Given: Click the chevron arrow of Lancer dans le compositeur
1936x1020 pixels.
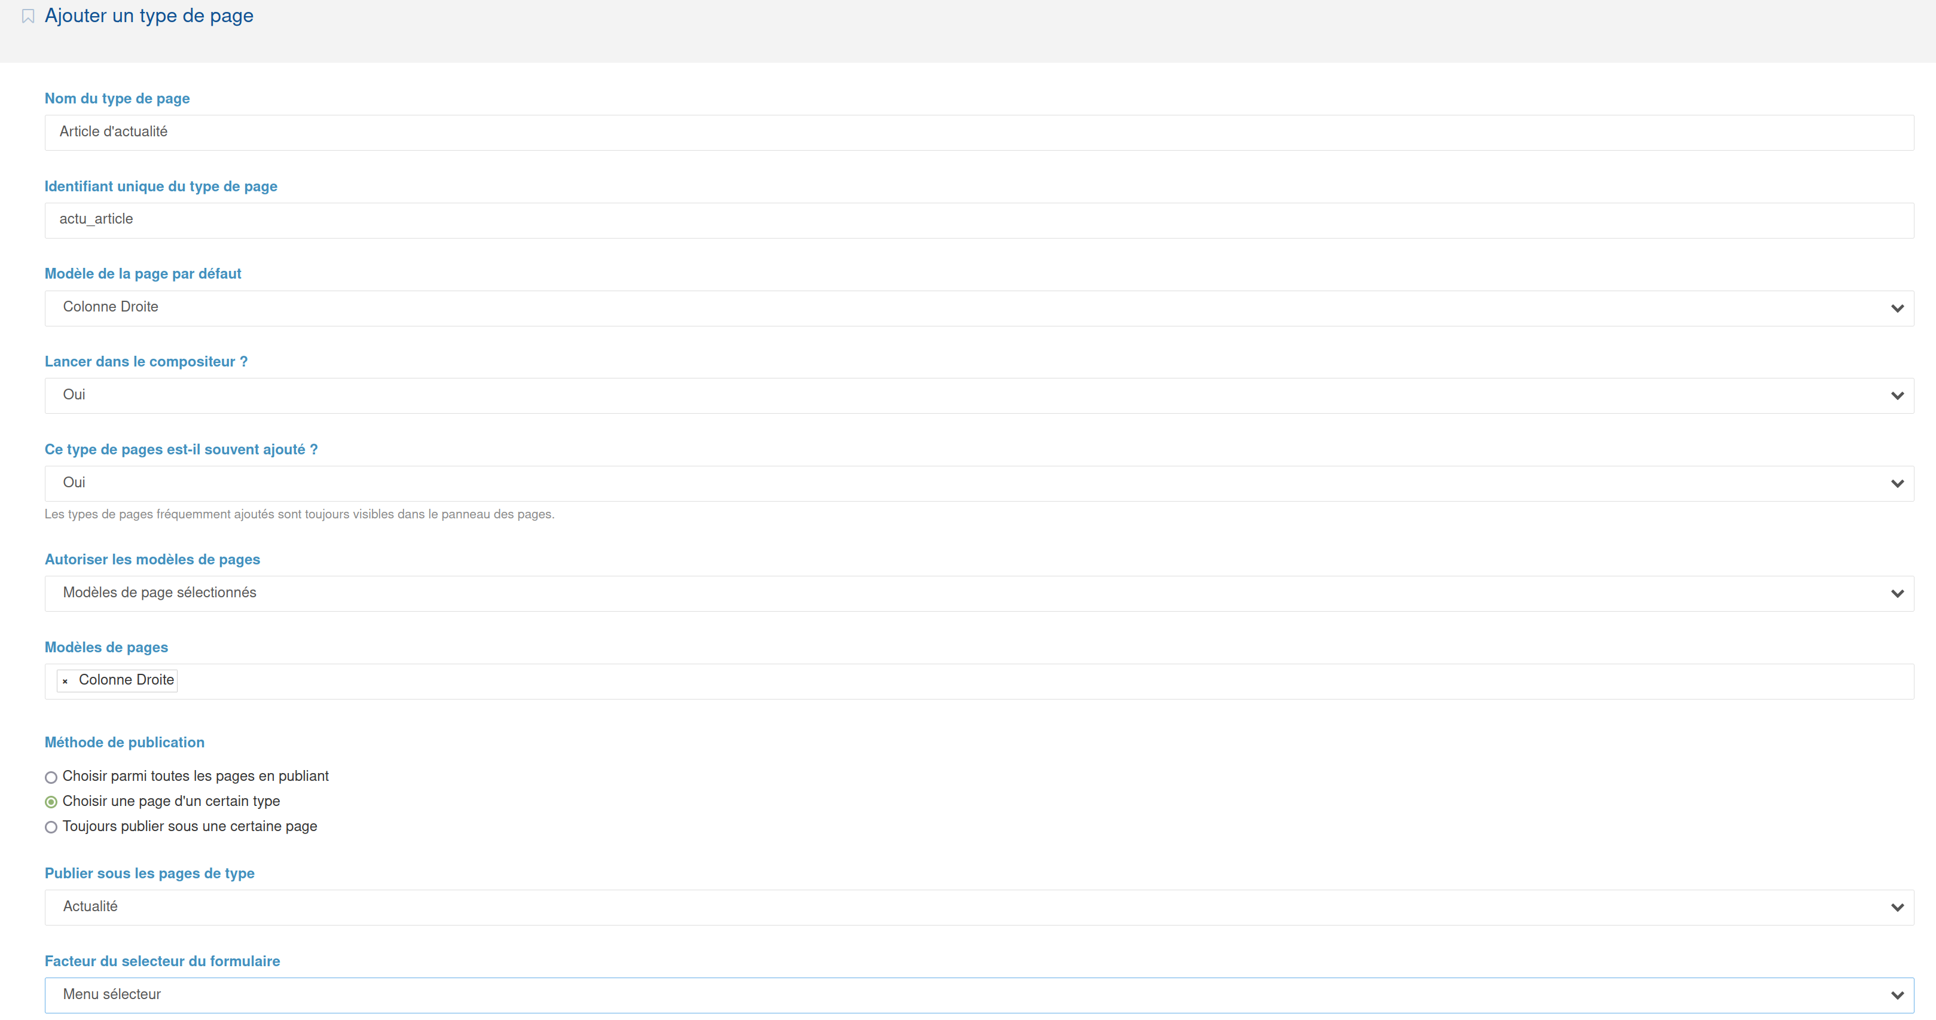Looking at the screenshot, I should tap(1897, 396).
